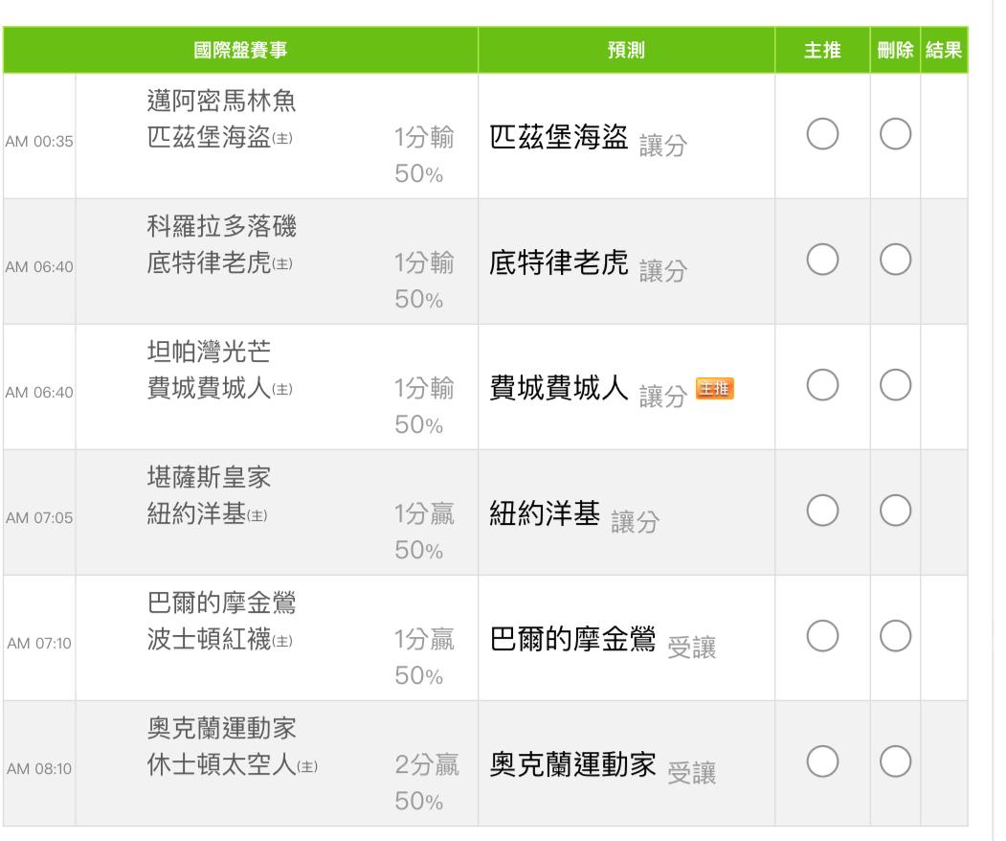Choose 主推 radio for 費城費城人 prediction

[x=823, y=386]
